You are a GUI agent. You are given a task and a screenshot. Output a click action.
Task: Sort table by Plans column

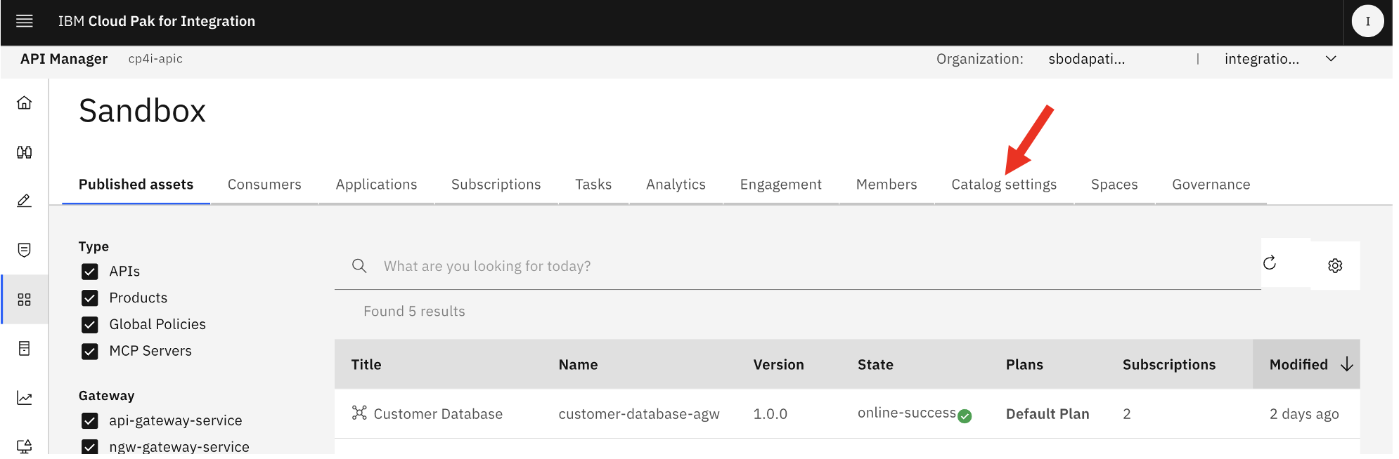(x=1024, y=364)
